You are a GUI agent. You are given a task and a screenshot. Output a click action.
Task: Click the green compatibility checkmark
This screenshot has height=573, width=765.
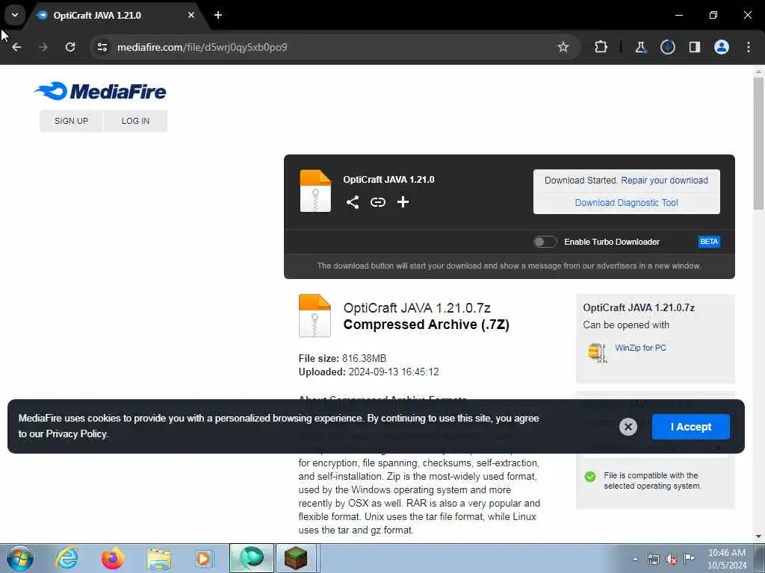[x=590, y=477]
